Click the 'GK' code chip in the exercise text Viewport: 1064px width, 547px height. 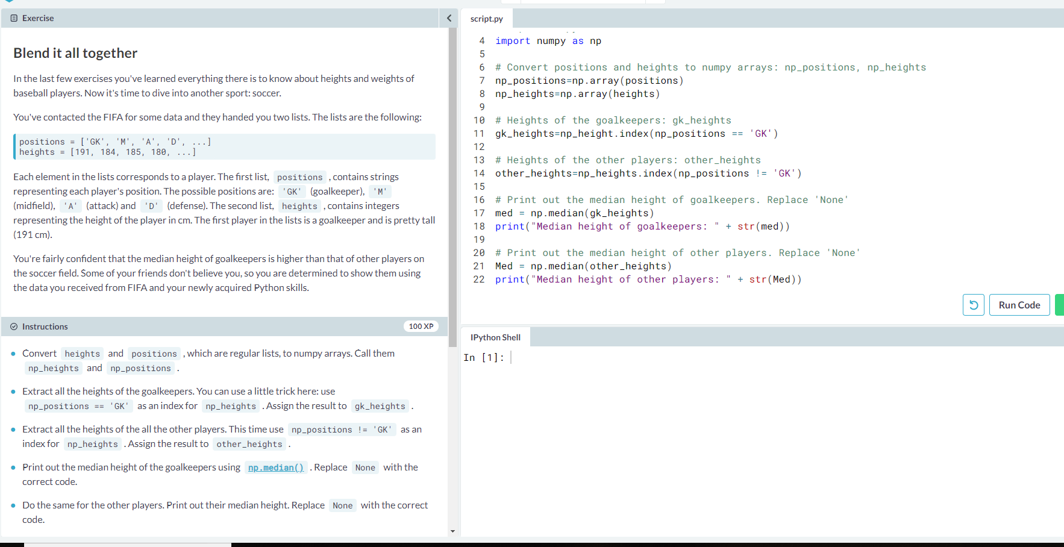click(x=292, y=191)
